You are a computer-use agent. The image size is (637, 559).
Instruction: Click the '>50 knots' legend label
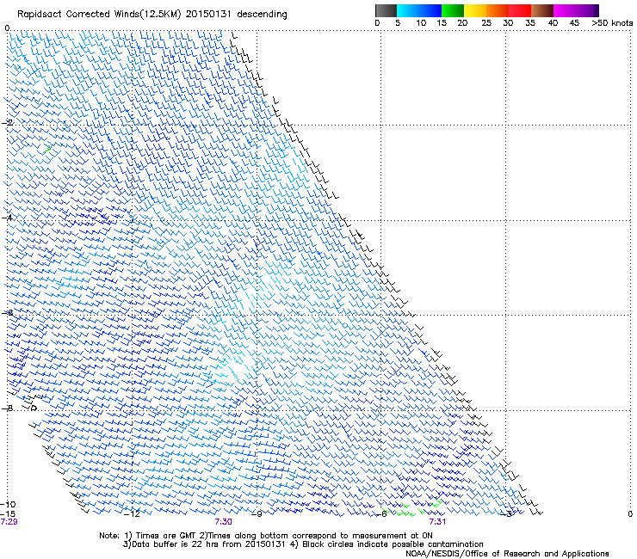(x=612, y=22)
